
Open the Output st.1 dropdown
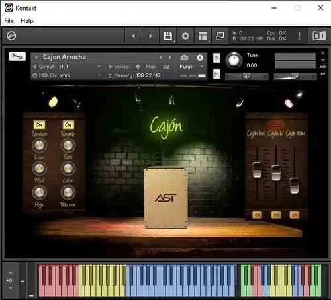[x=67, y=67]
